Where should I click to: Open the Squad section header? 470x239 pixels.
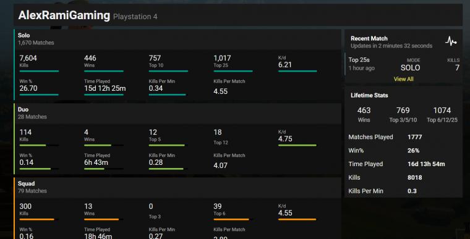pos(177,188)
